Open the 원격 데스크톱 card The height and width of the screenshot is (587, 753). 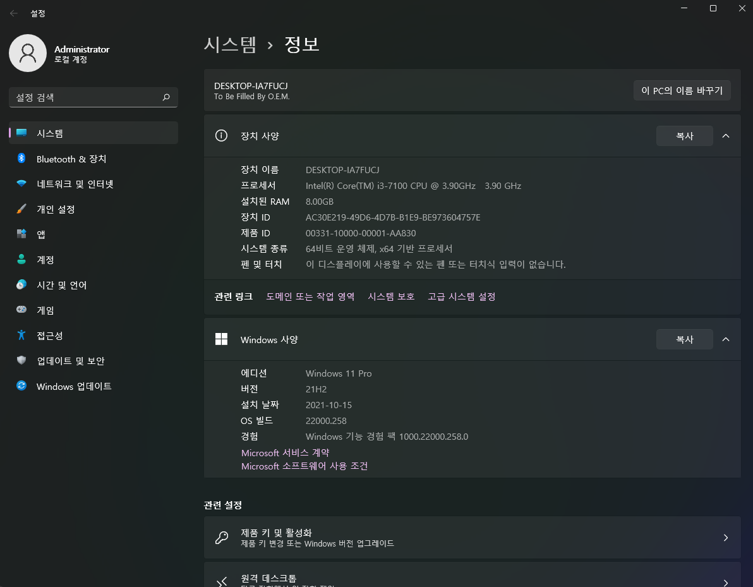tap(472, 574)
